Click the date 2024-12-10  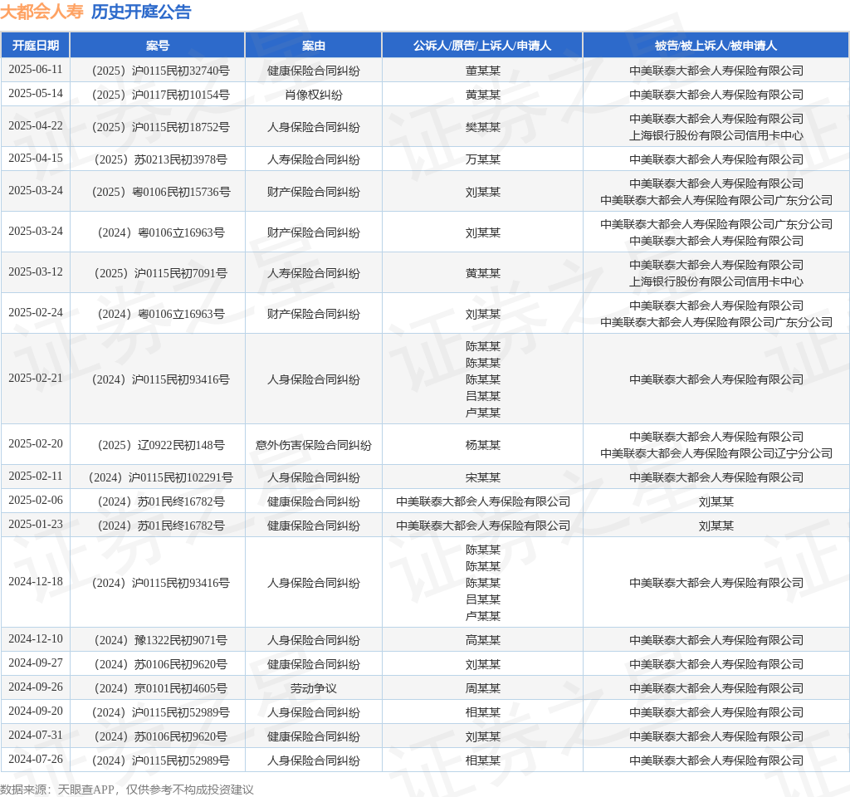pyautogui.click(x=36, y=639)
